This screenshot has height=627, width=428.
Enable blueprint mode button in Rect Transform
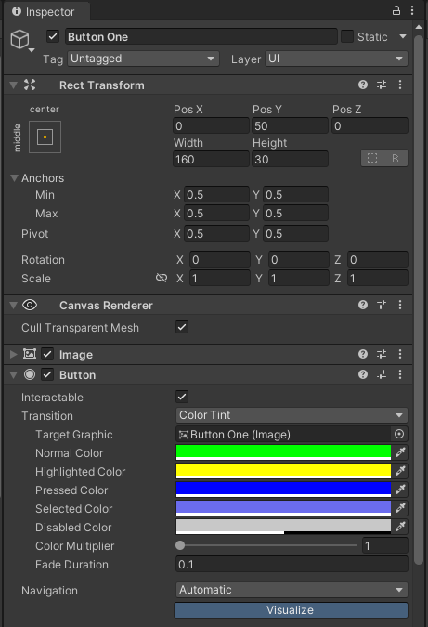[372, 158]
